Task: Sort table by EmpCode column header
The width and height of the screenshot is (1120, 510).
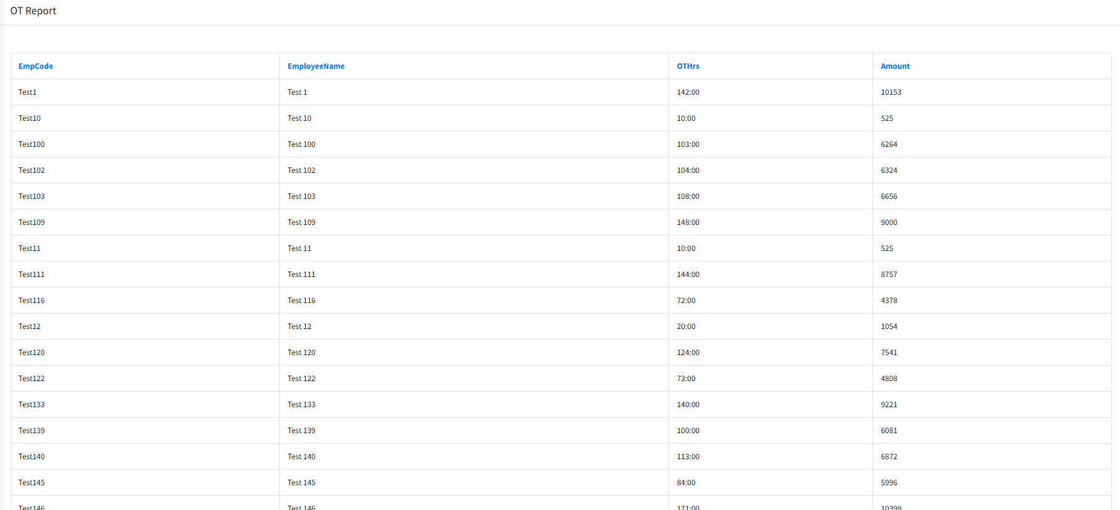Action: [x=35, y=66]
